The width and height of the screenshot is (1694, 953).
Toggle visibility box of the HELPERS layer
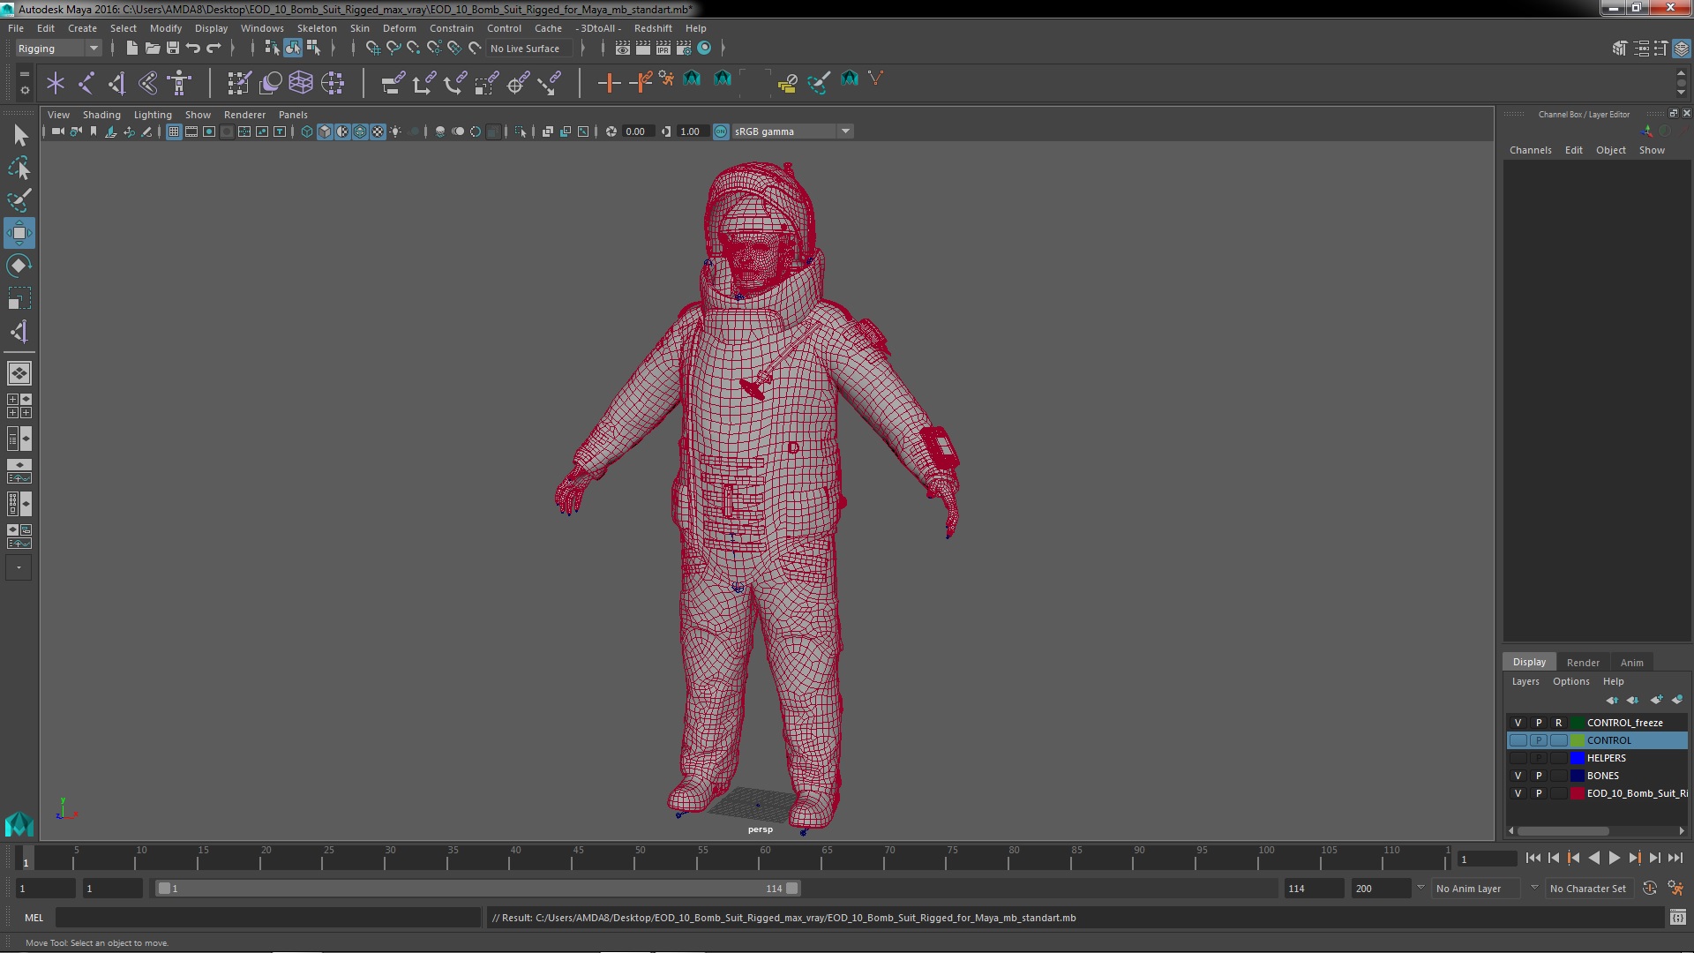[1518, 758]
